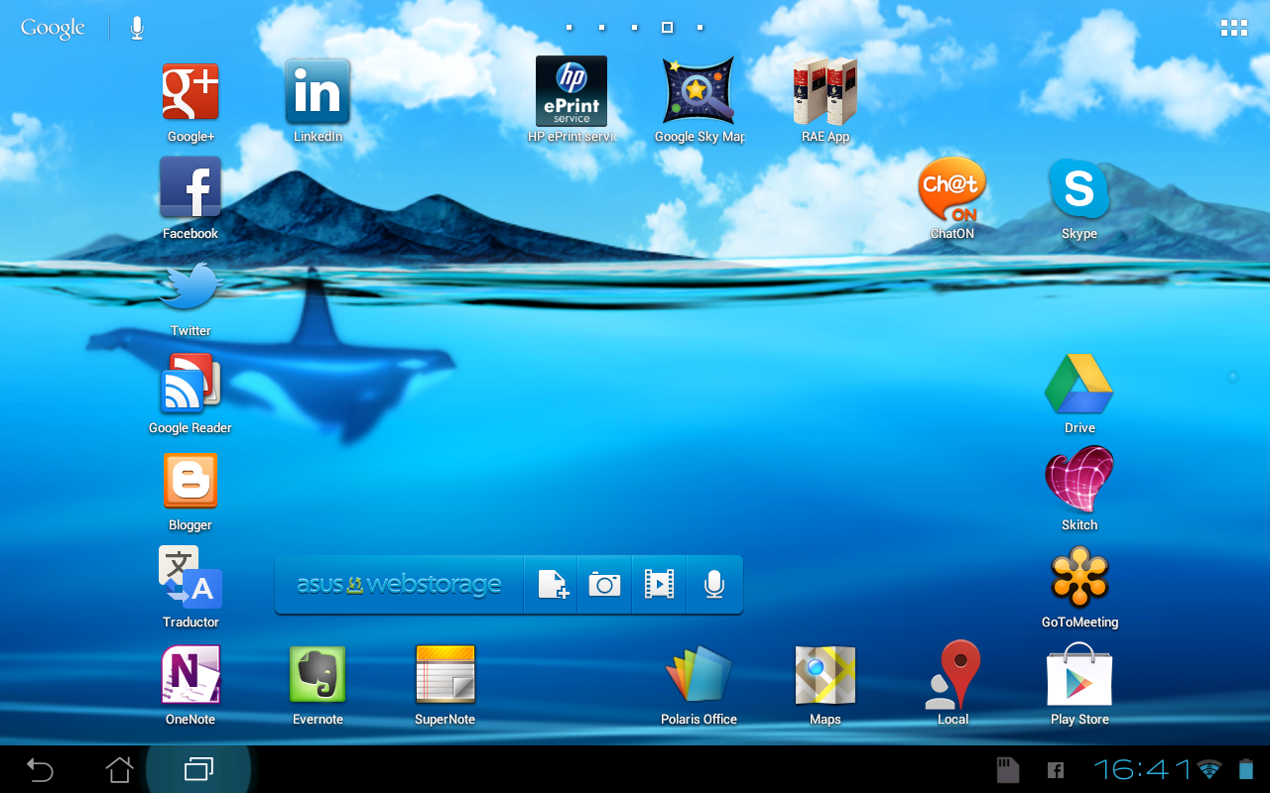Tap the Google search box logo
The width and height of the screenshot is (1270, 793).
pyautogui.click(x=53, y=28)
